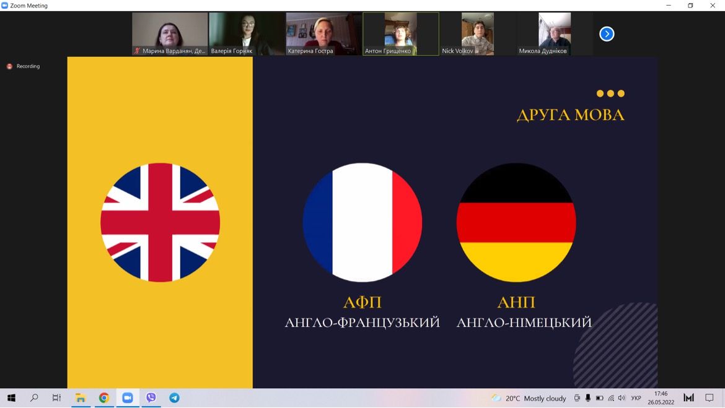The height and width of the screenshot is (408, 725).
Task: Select Марина Варданян's video thumbnail
Action: pyautogui.click(x=170, y=34)
